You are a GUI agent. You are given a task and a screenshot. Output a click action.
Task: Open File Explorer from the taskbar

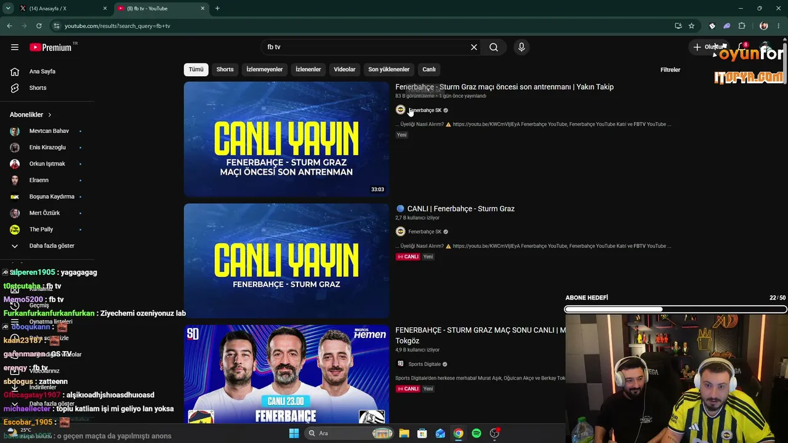coord(404,433)
